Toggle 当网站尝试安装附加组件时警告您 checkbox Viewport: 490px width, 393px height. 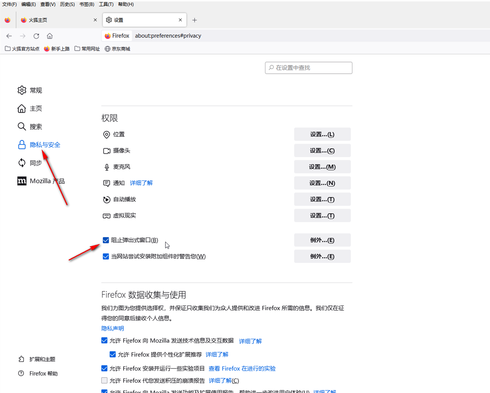click(x=106, y=256)
